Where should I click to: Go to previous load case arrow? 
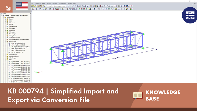pyautogui.click(x=69, y=6)
